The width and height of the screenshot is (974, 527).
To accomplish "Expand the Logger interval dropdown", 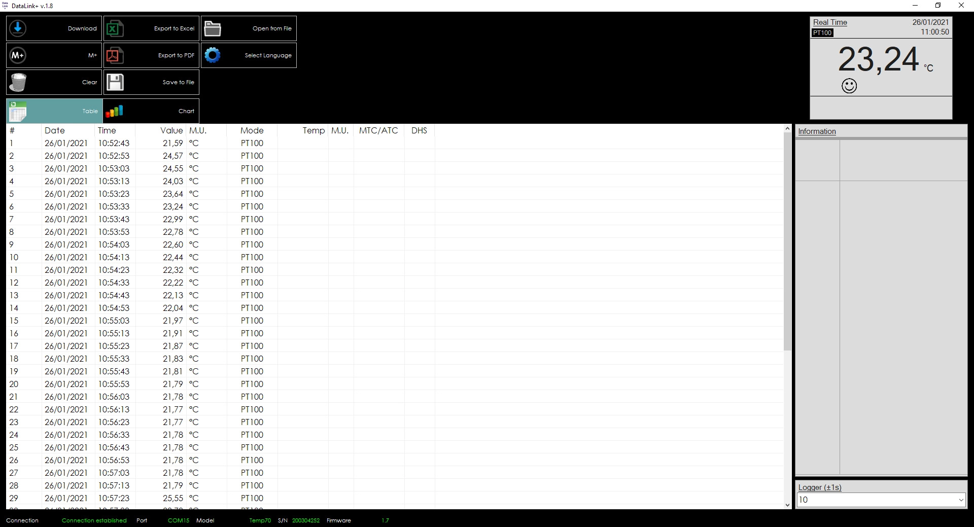I will [960, 500].
